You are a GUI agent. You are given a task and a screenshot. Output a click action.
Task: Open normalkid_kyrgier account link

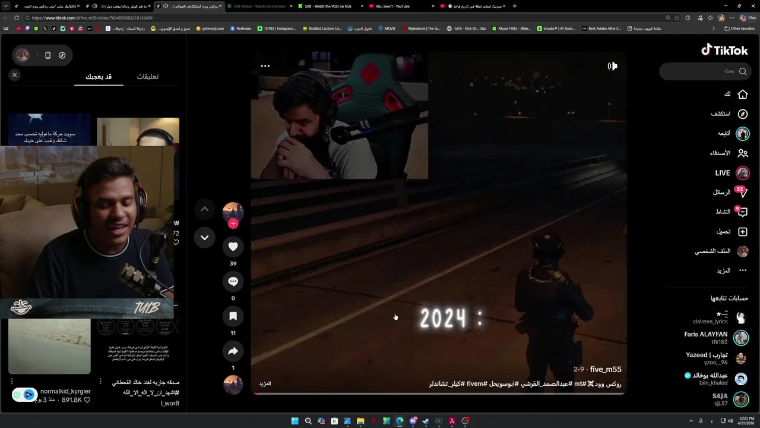tap(65, 391)
